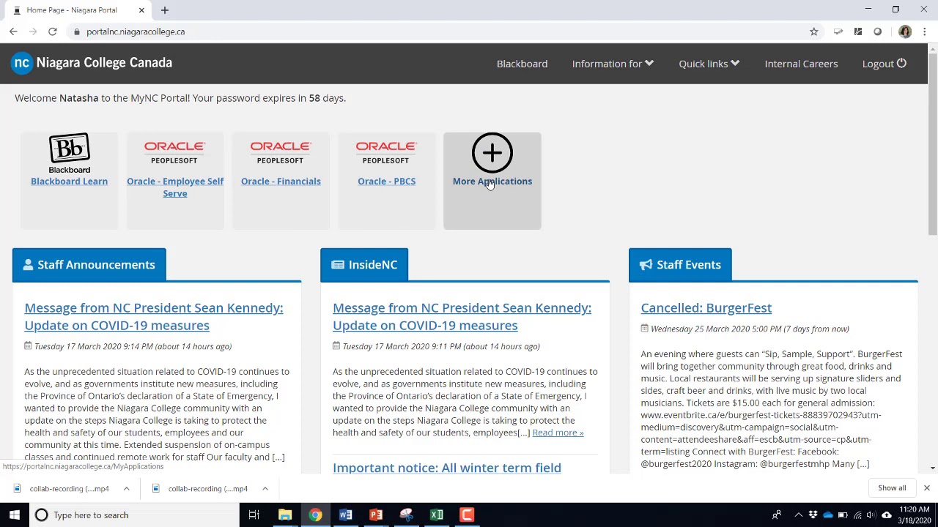This screenshot has height=527, width=938.
Task: Click the Niagara College NC logo
Action: coord(23,63)
